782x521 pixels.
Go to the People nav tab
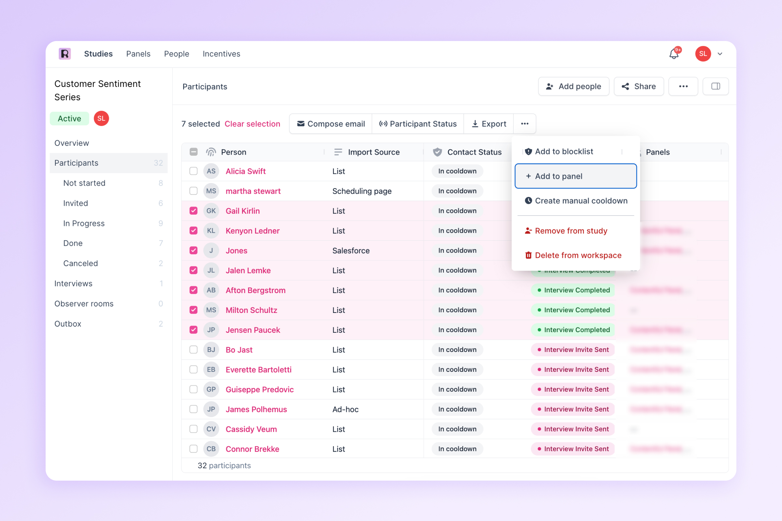click(x=177, y=54)
